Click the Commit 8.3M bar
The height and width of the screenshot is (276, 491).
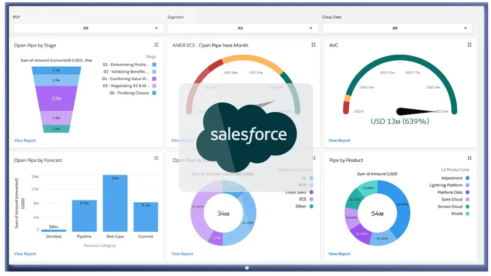(x=146, y=217)
